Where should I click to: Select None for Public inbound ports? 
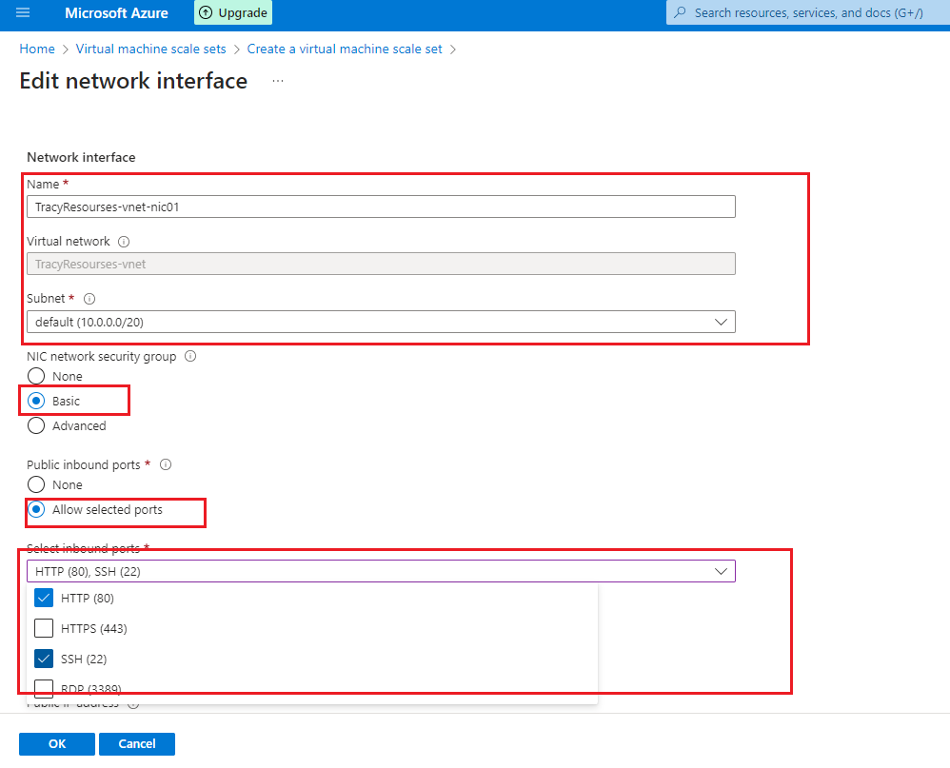pos(37,485)
